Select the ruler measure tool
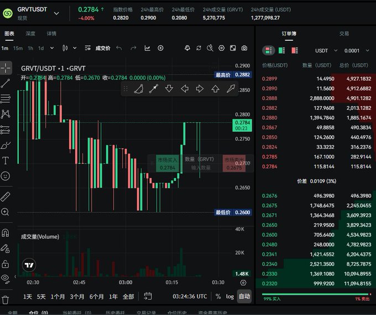The height and width of the screenshot is (315, 376). (x=6, y=197)
